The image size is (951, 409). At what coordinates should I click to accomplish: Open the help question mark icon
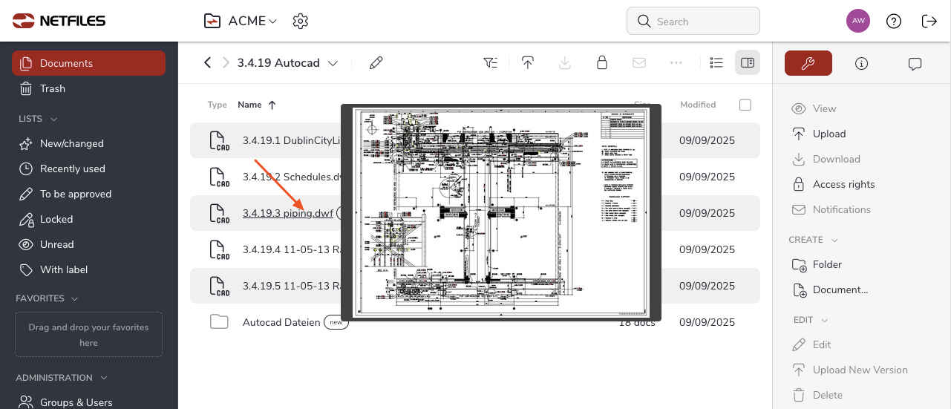[x=894, y=22]
